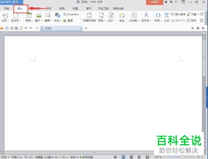Screen dimensions: 208x159
Task: Toggle 拼写检查 spell check in status bar
Action: [87, 157]
